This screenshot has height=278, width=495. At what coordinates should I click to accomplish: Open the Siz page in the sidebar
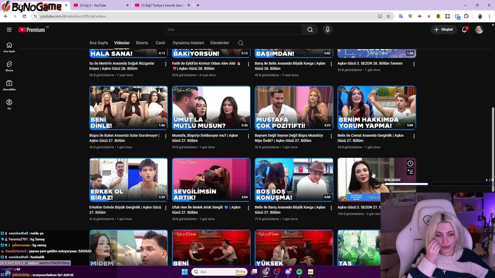click(9, 104)
